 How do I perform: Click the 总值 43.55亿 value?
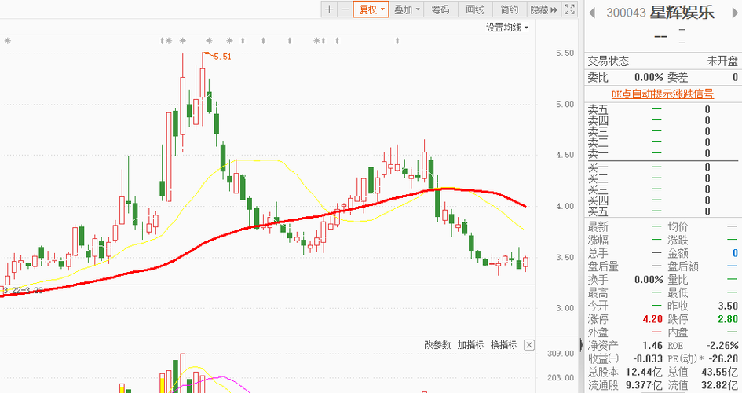pyautogui.click(x=719, y=372)
